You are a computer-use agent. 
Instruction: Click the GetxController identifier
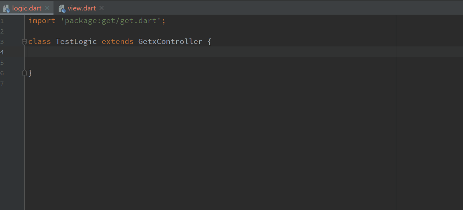click(x=170, y=42)
